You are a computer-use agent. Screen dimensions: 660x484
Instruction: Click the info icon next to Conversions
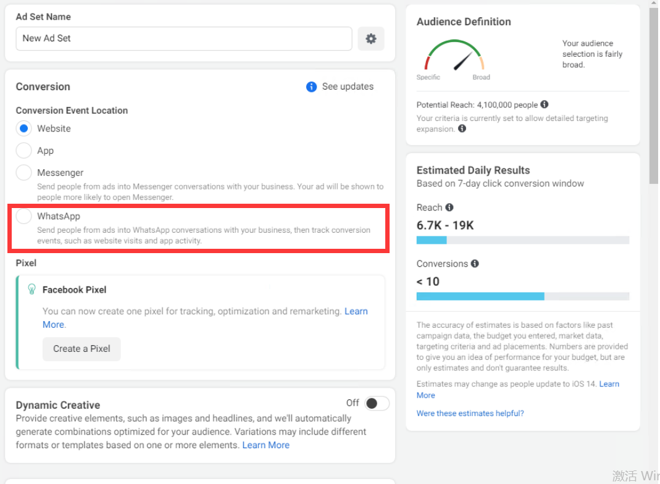tap(475, 264)
